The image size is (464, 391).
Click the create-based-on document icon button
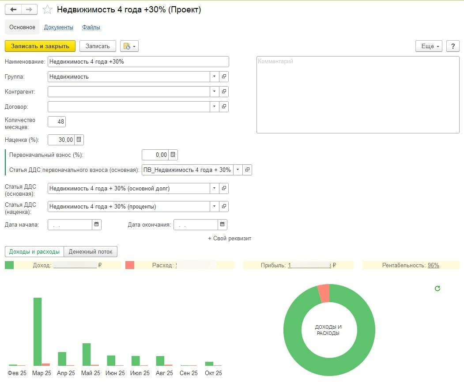coord(129,46)
